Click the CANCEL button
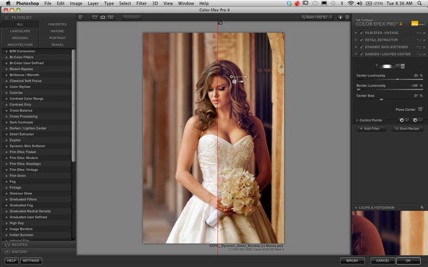 coord(383,261)
